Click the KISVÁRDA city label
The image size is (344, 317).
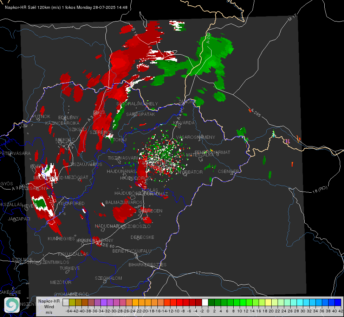(x=184, y=123)
